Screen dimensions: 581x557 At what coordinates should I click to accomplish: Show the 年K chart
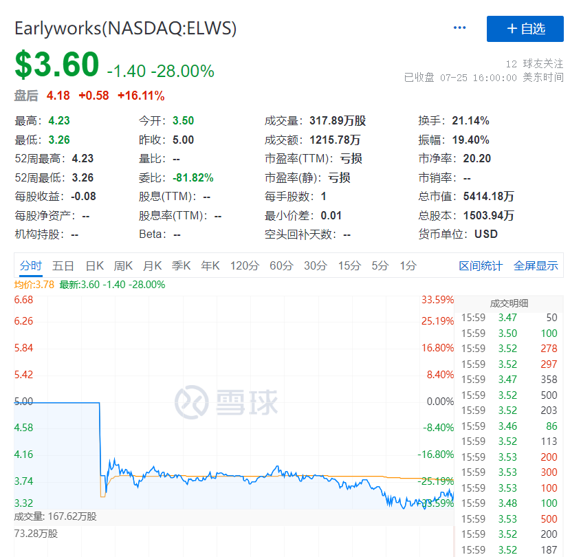210,266
